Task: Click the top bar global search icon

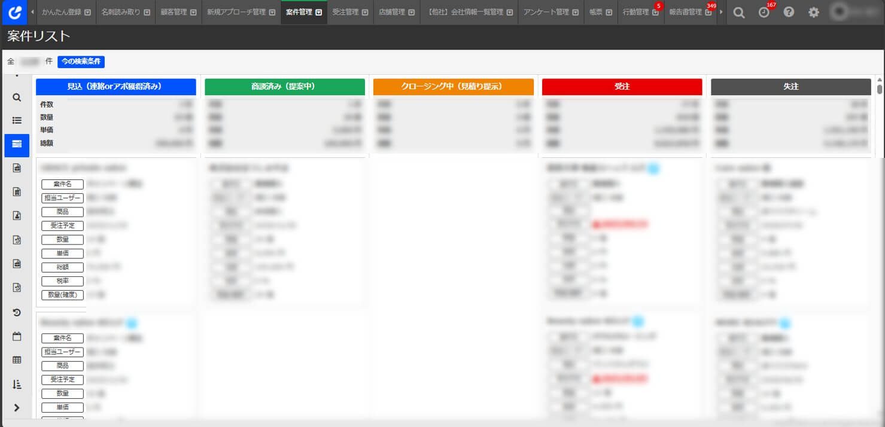Action: pyautogui.click(x=739, y=12)
